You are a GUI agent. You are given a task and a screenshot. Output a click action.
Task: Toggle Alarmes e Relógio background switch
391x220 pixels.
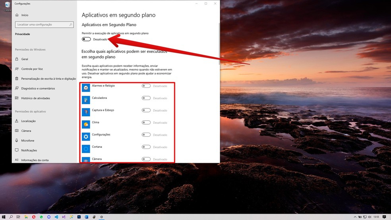[x=146, y=86]
